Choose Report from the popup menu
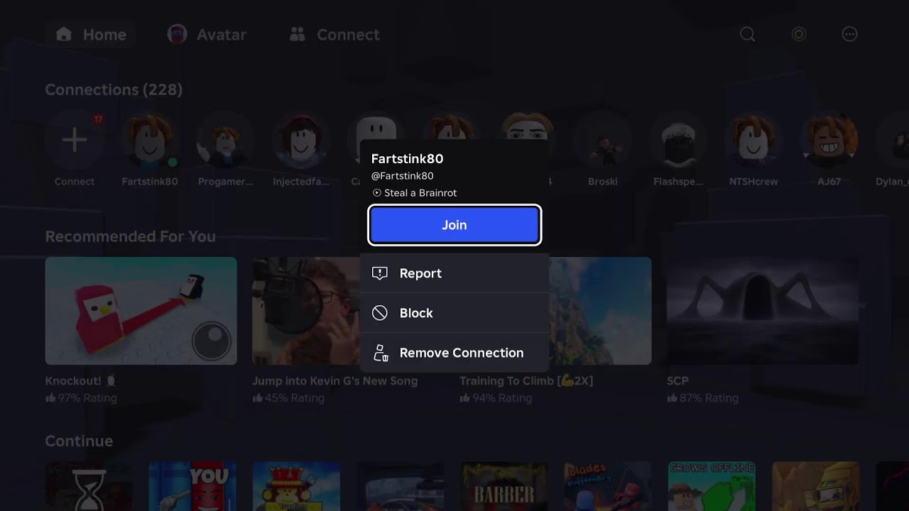 [x=454, y=273]
